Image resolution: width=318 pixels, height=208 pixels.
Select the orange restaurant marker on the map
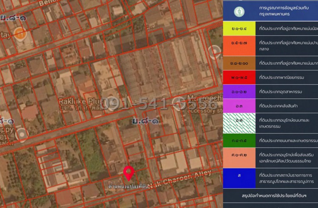[x=20, y=34]
